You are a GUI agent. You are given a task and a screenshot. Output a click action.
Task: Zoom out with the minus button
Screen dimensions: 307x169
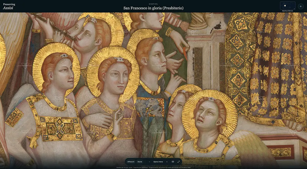(x=149, y=162)
